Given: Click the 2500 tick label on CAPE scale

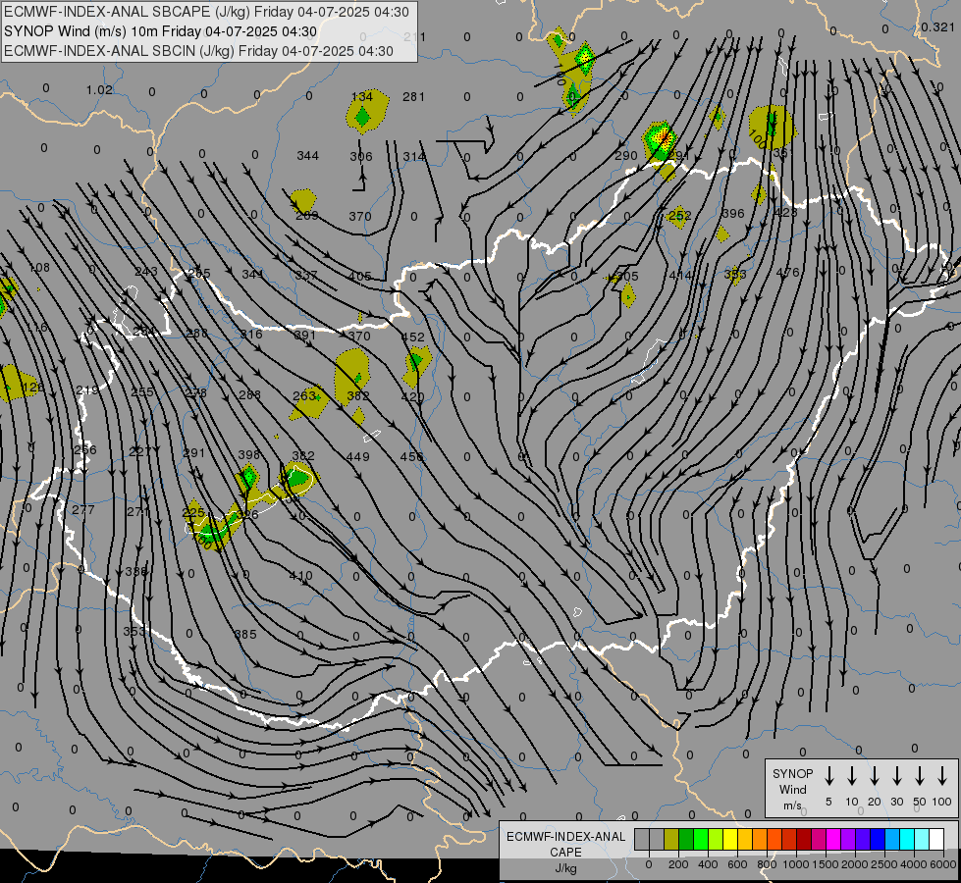Looking at the screenshot, I should pyautogui.click(x=883, y=864).
